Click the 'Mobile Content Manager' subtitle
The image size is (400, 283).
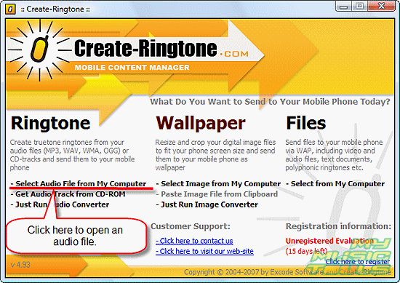pos(132,68)
